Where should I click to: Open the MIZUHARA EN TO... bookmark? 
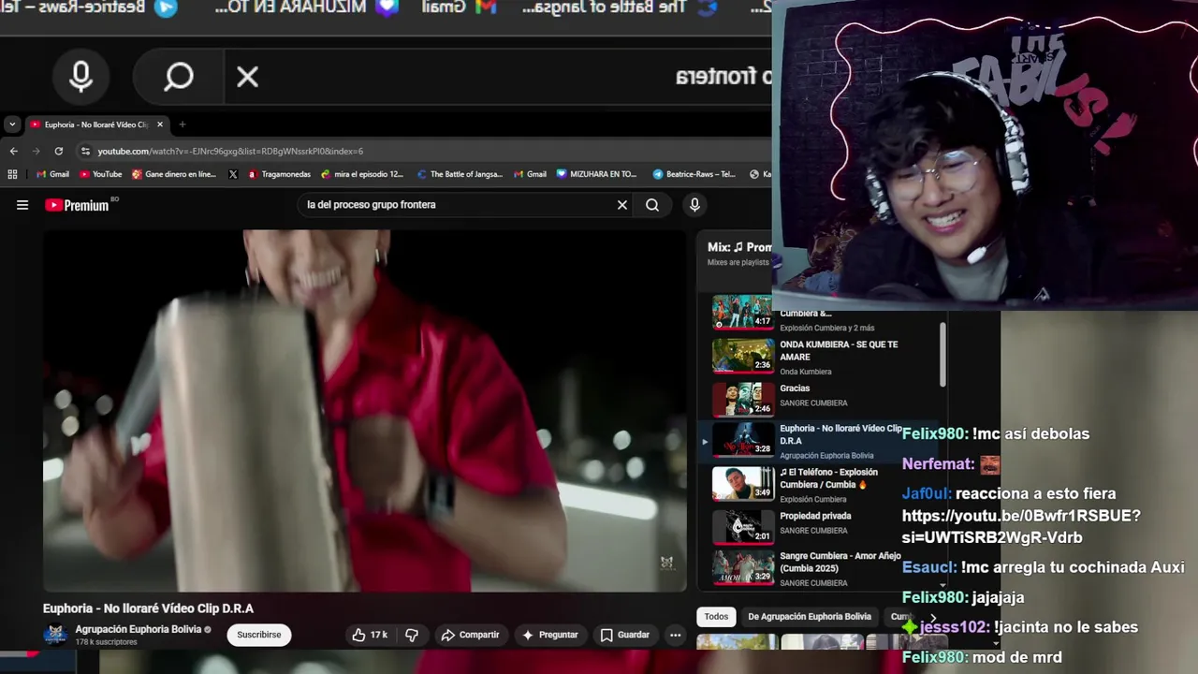click(596, 174)
